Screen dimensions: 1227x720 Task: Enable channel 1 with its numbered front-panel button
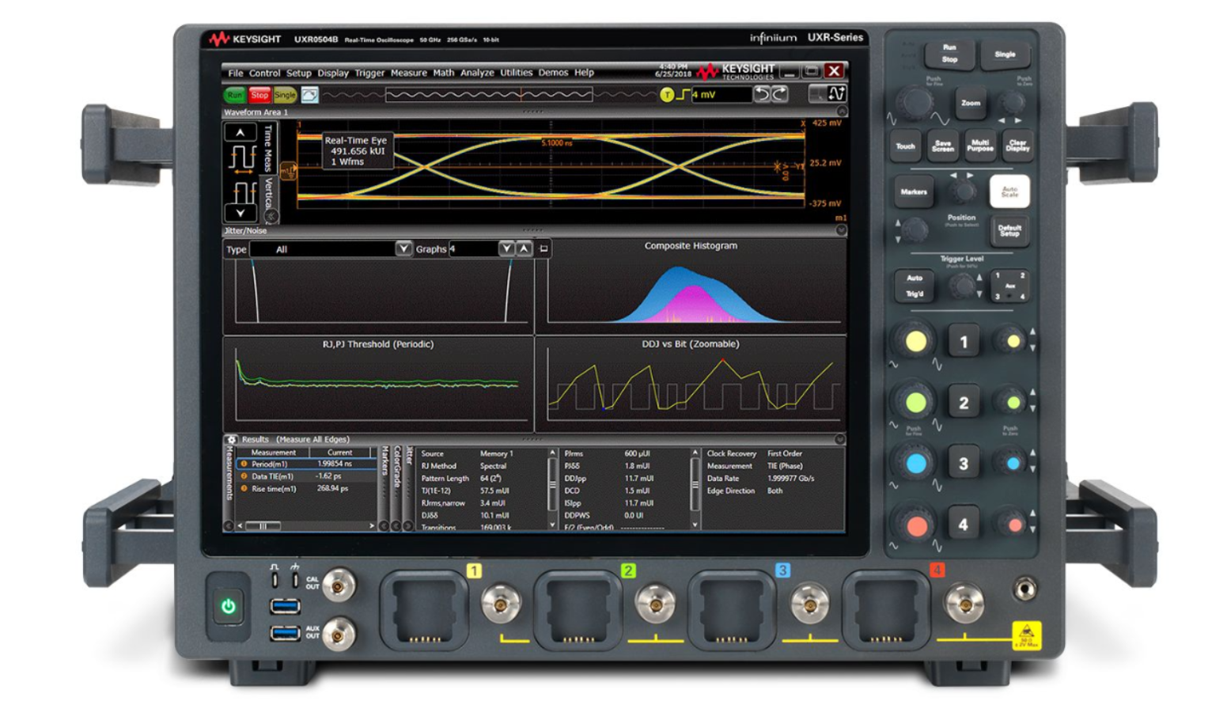click(x=964, y=342)
